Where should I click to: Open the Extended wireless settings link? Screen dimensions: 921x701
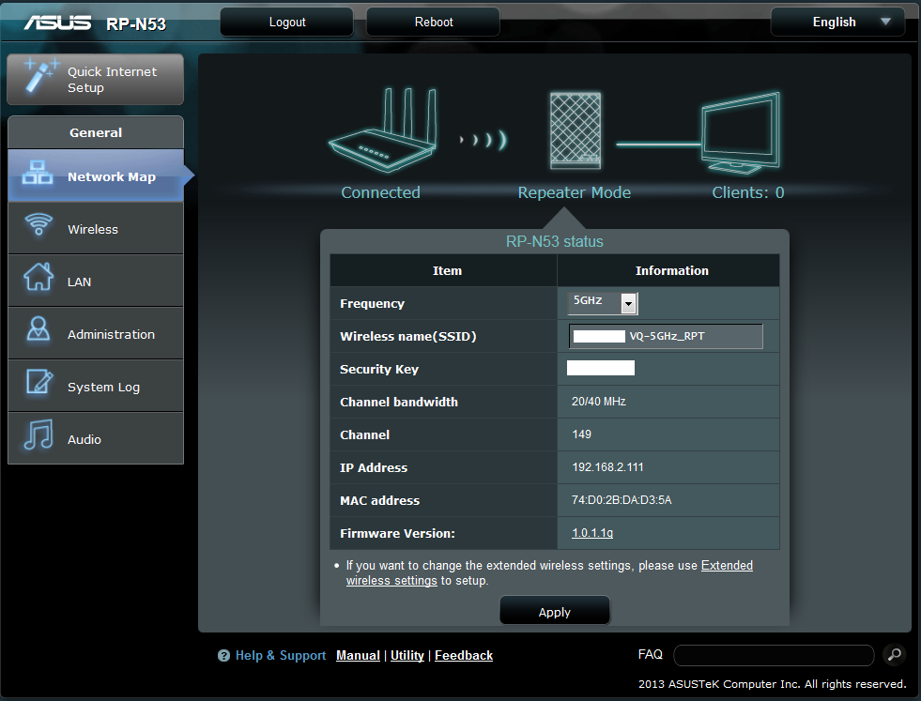(x=727, y=566)
